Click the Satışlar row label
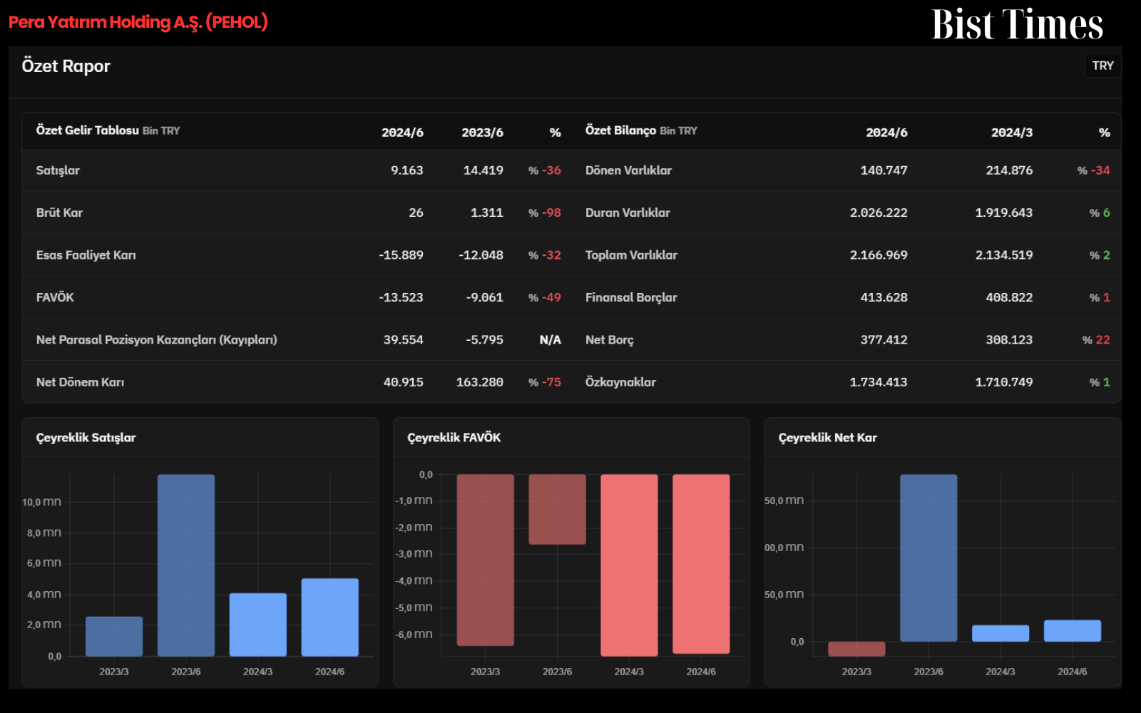This screenshot has height=713, width=1141. click(58, 170)
